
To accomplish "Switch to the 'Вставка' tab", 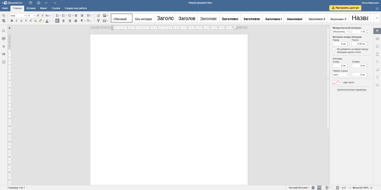I will [x=31, y=8].
